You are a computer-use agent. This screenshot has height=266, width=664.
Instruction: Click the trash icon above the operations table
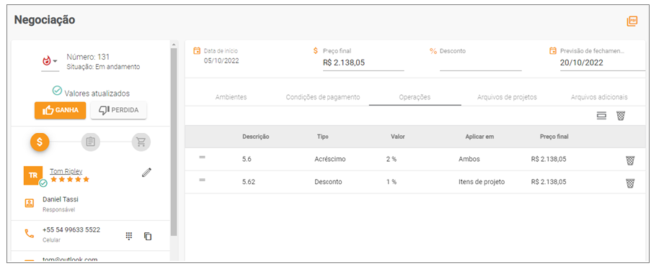tap(621, 116)
